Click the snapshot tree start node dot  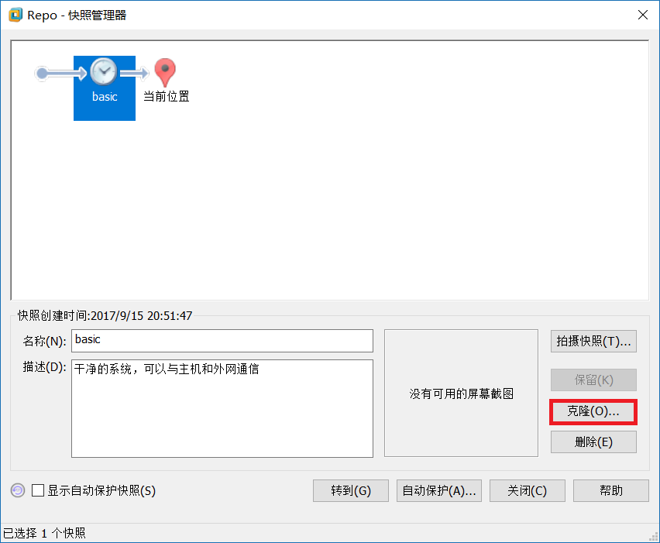42,74
